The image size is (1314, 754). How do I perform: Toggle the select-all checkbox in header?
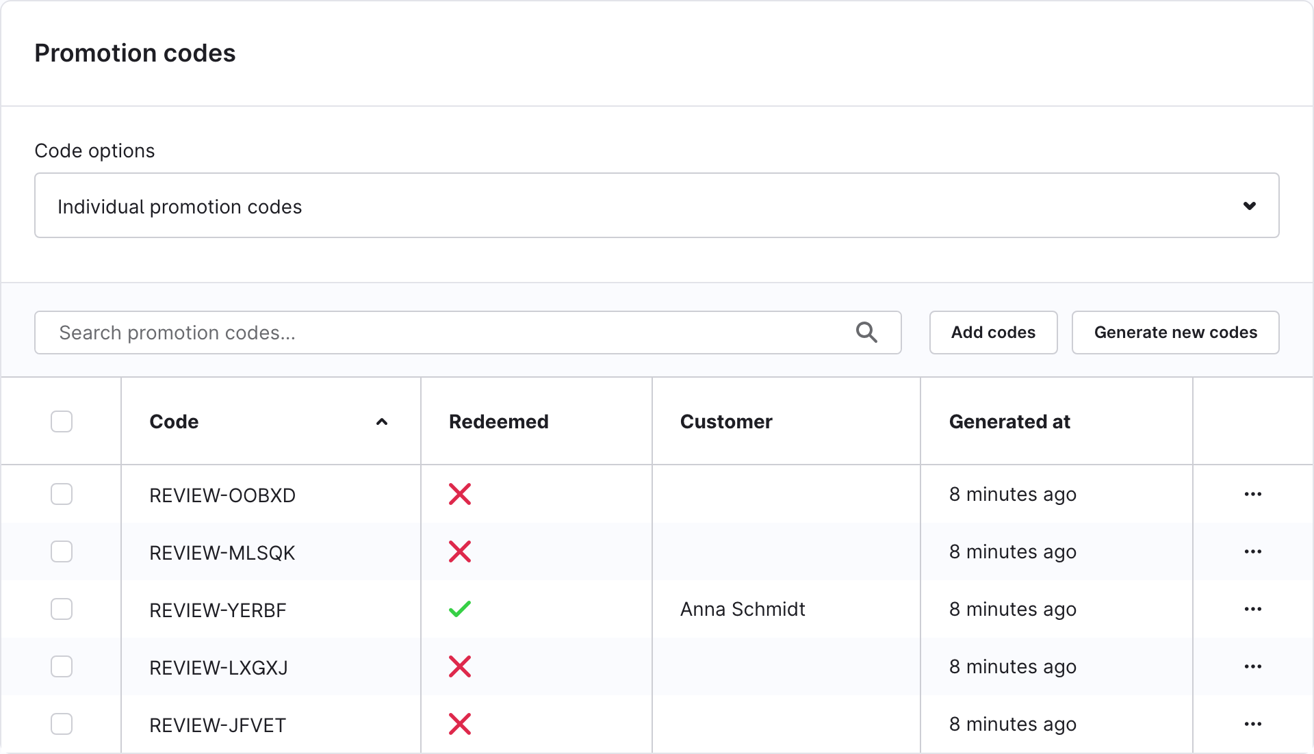point(62,421)
